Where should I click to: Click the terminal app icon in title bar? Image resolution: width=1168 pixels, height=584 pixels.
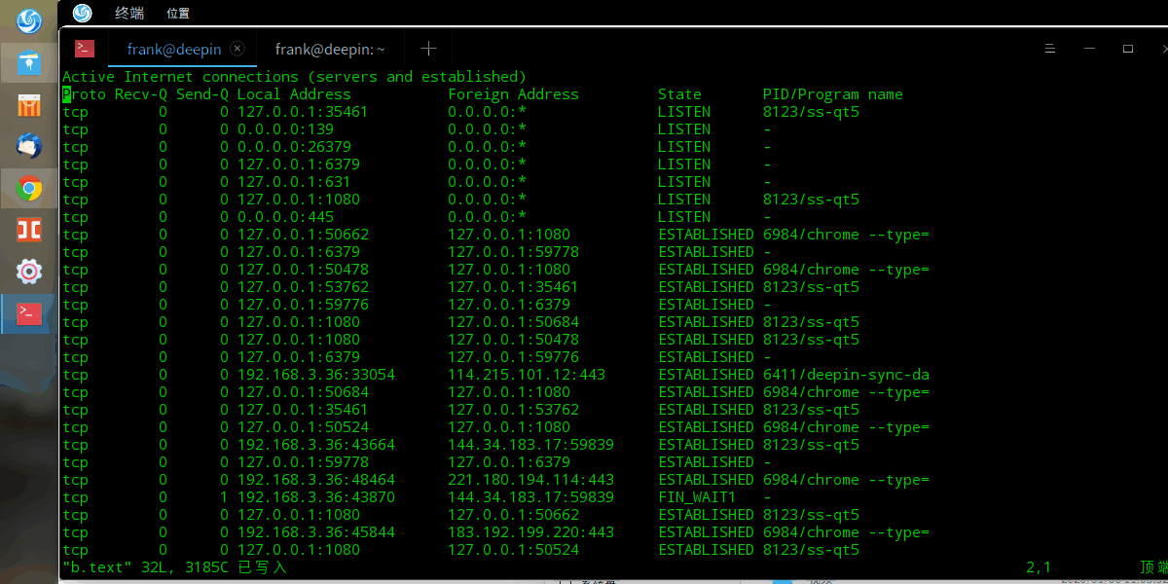85,49
